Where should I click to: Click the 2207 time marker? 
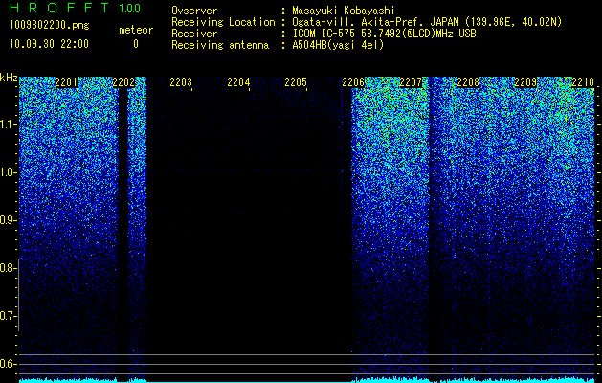click(x=411, y=82)
